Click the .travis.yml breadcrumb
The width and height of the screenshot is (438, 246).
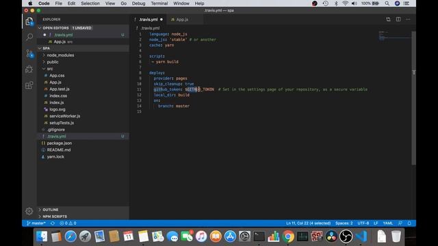(x=150, y=28)
